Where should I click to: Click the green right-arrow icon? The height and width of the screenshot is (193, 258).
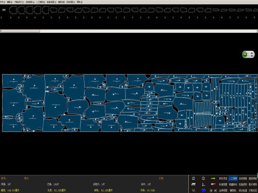point(213,179)
